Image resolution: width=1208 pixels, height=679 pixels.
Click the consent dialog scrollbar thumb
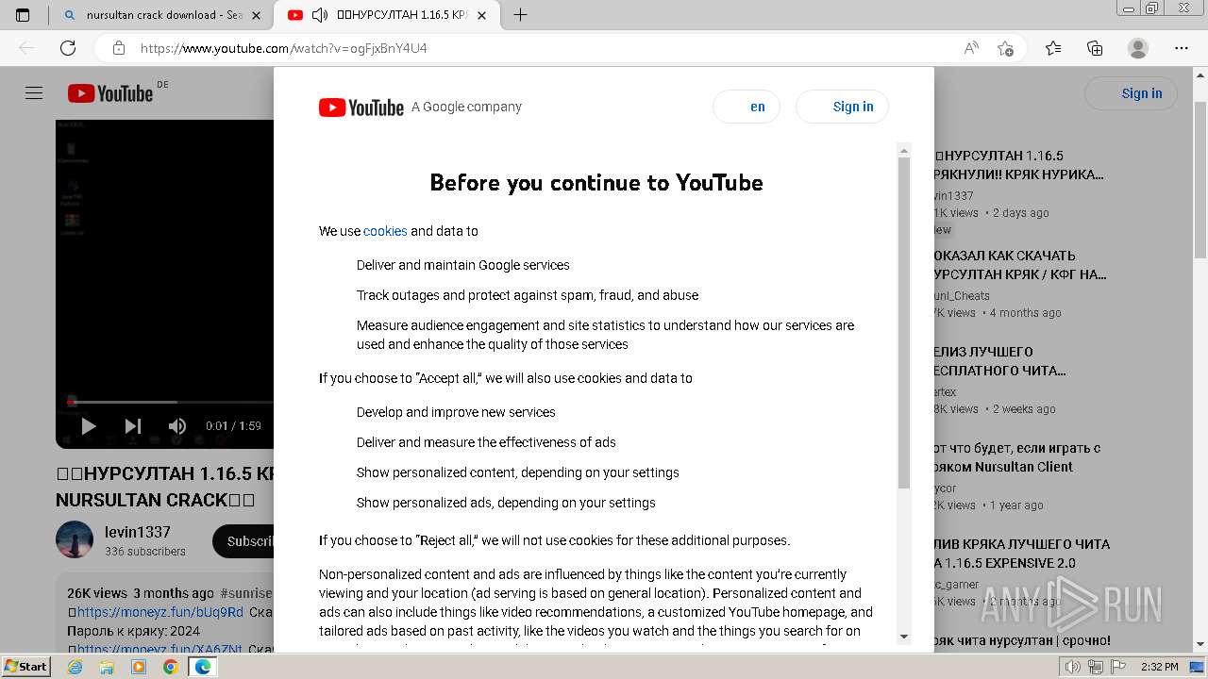pos(904,321)
